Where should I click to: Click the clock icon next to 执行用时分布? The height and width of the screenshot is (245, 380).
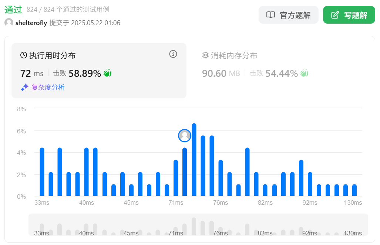click(x=24, y=55)
